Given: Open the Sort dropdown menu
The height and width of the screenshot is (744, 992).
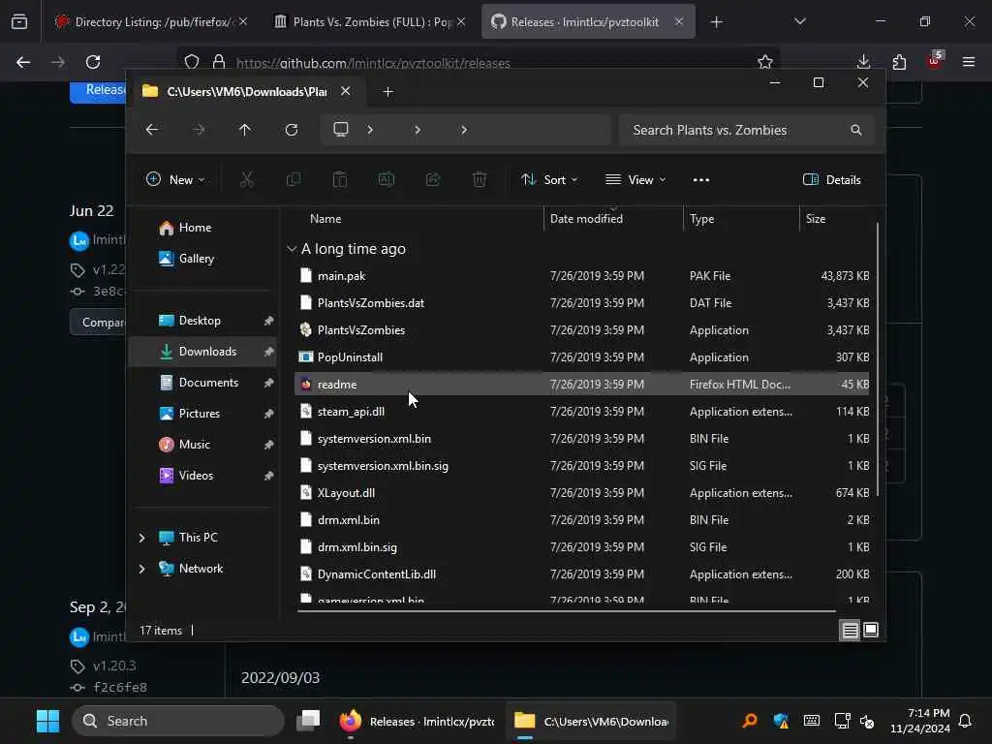Looking at the screenshot, I should point(548,179).
